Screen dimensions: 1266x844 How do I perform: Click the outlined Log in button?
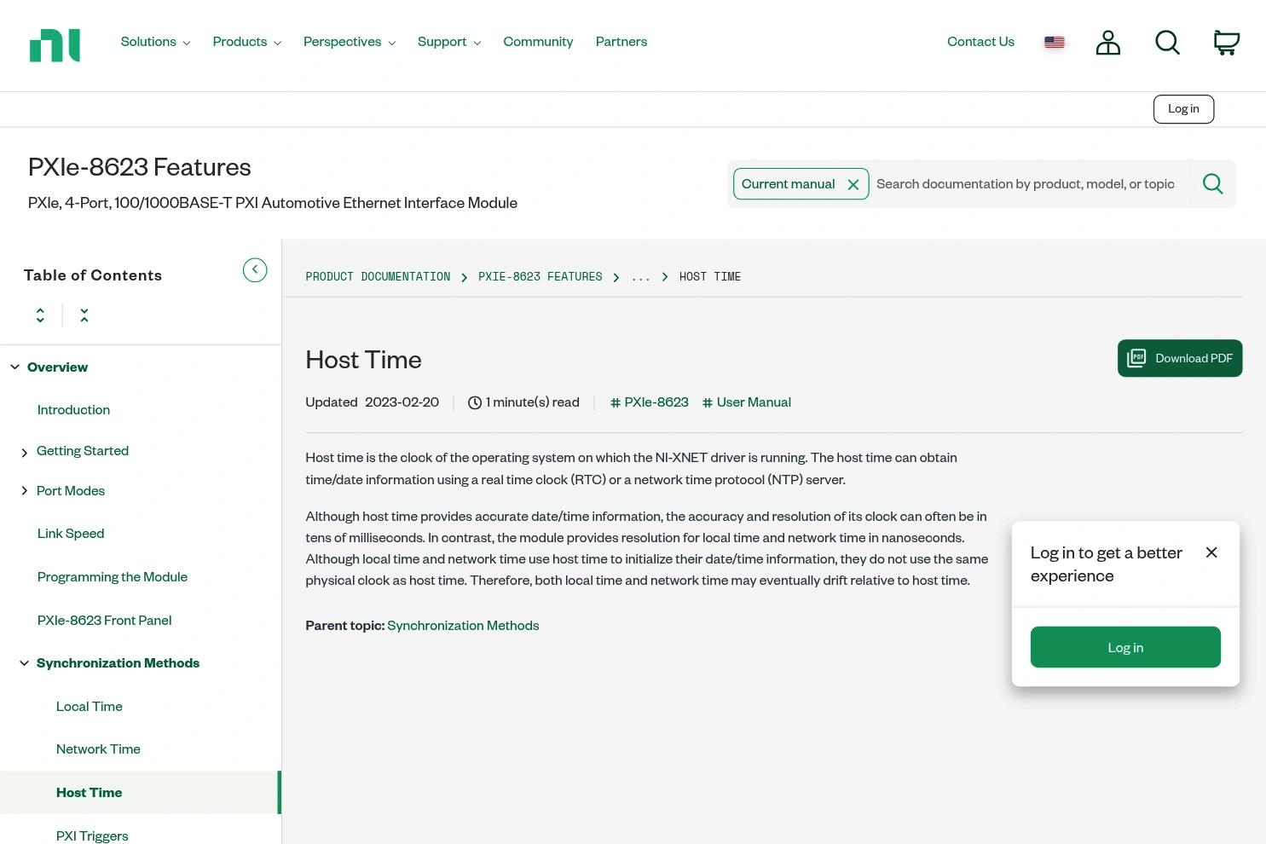[x=1183, y=109]
